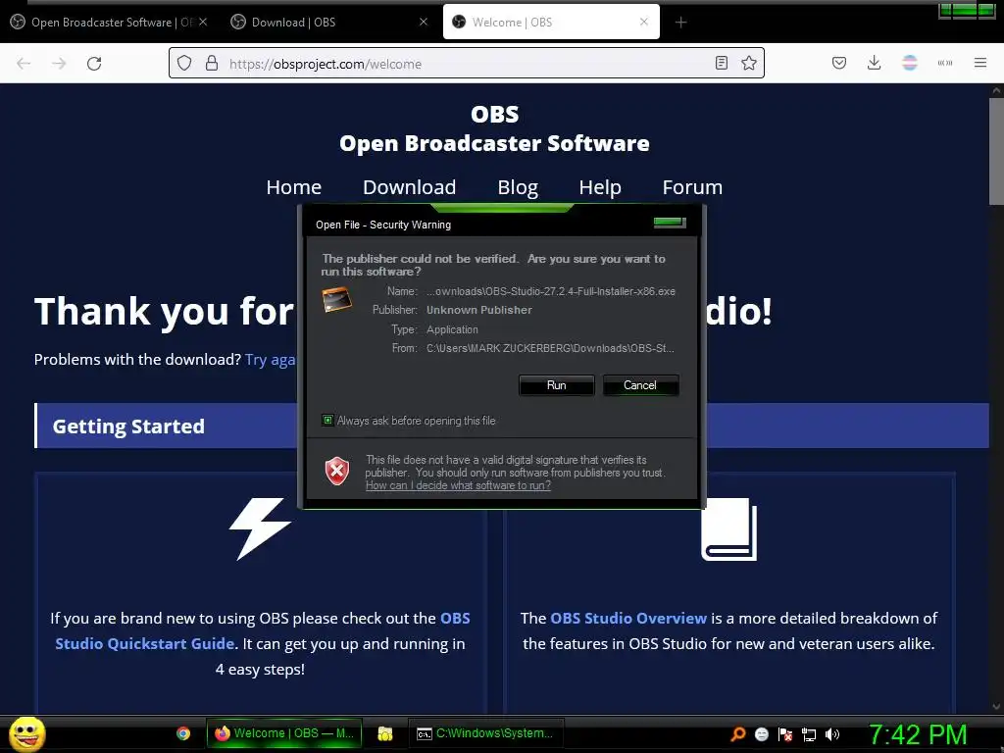Open OBS Studio Overview link
The height and width of the screenshot is (753, 1004).
pos(628,619)
